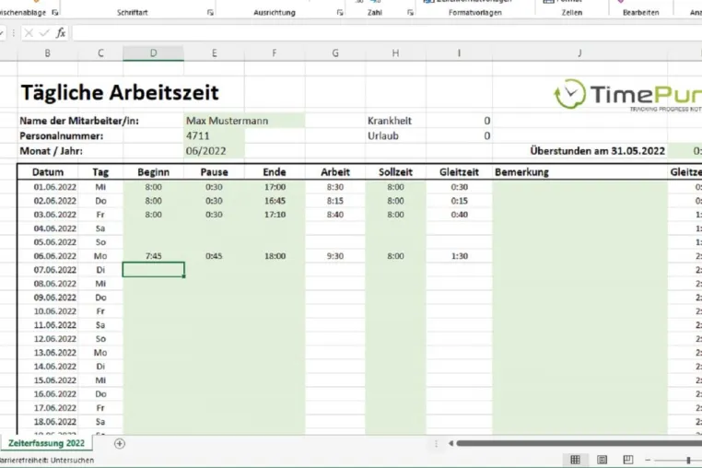Select column D header
This screenshot has width=702, height=468.
click(154, 53)
